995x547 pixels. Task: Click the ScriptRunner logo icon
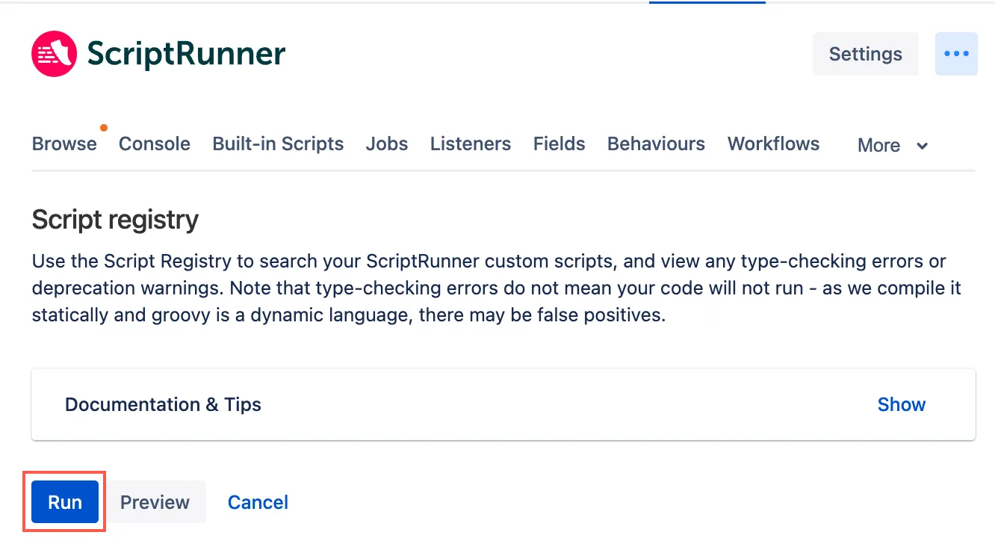pyautogui.click(x=54, y=54)
